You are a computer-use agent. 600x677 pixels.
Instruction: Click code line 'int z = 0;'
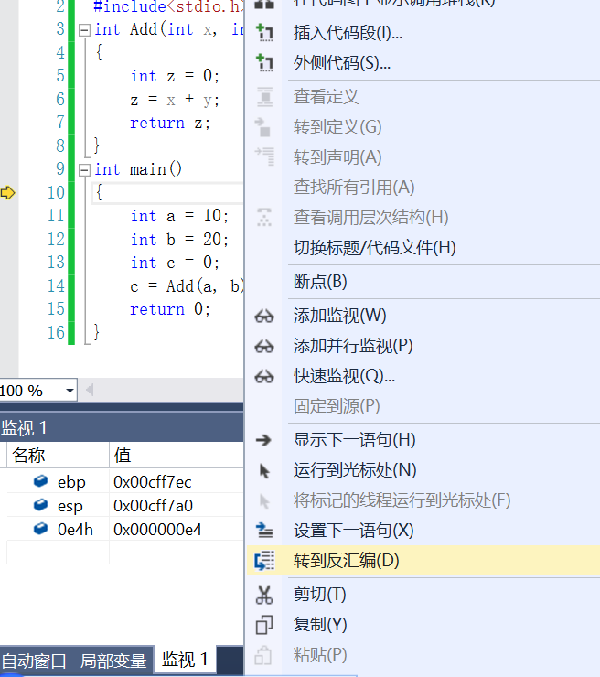(175, 76)
